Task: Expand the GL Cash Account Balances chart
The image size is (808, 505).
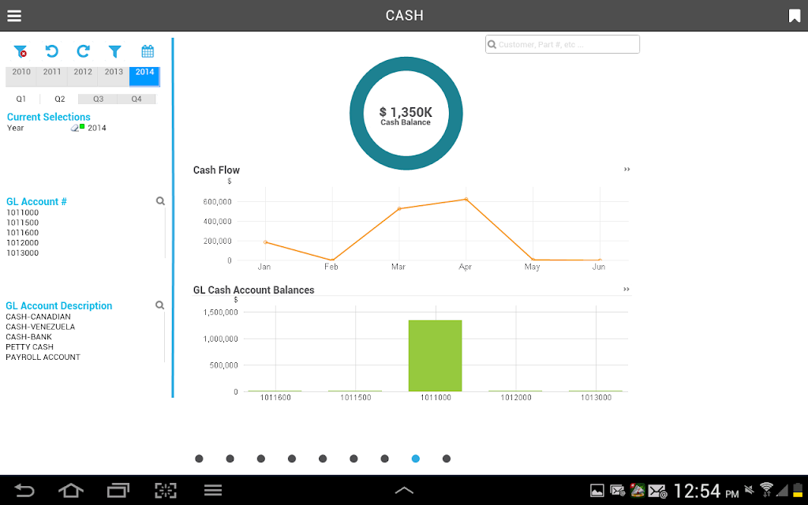Action: click(x=626, y=289)
